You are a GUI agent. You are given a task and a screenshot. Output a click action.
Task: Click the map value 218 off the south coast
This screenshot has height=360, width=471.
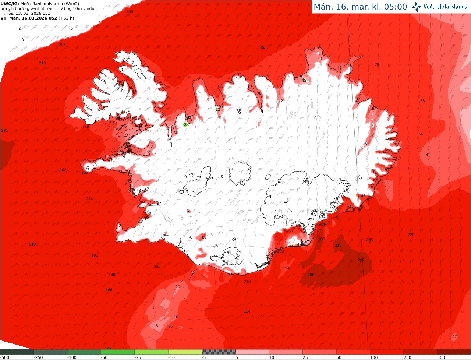click(247, 282)
